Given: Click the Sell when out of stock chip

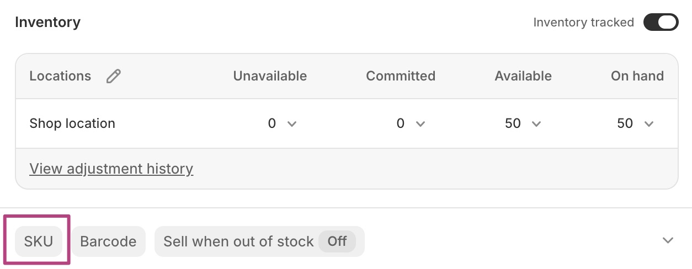Looking at the screenshot, I should tap(238, 241).
